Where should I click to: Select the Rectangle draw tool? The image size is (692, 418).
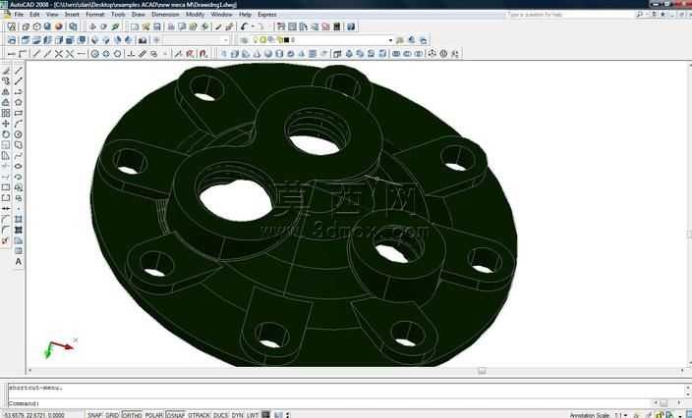click(x=18, y=113)
